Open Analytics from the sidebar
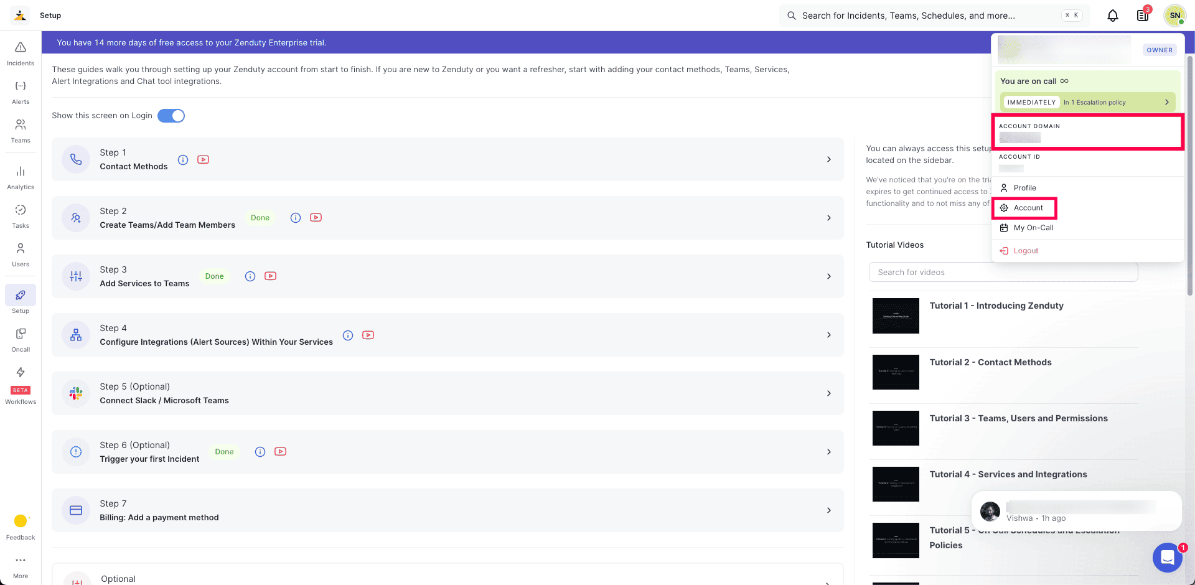 click(x=21, y=177)
